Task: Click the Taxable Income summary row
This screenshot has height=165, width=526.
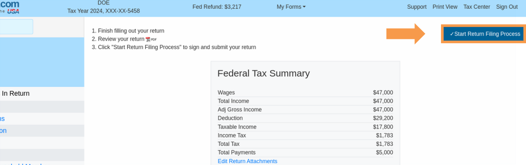Action: pos(305,126)
